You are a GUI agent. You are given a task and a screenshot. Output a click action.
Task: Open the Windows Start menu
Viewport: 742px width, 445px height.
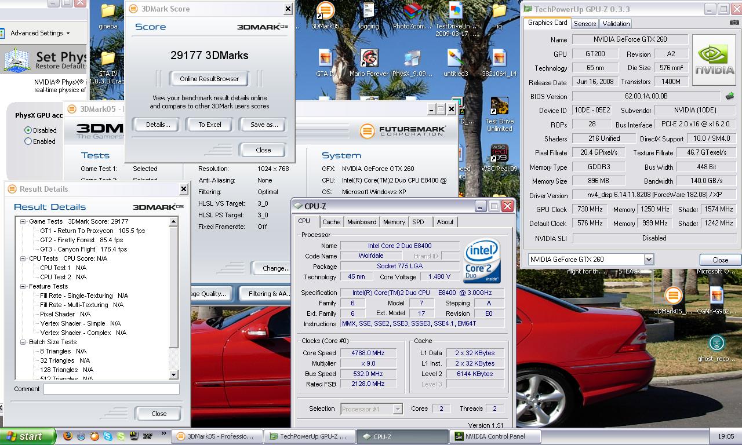[28, 436]
